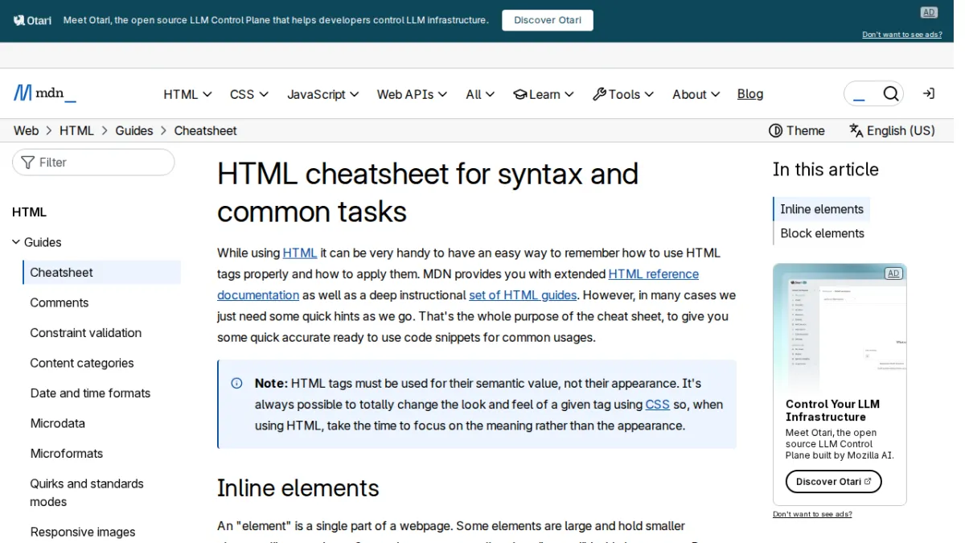Click the Filter field in the sidebar

93,162
